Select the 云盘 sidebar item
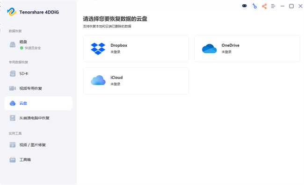This screenshot has width=304, height=185. click(38, 103)
